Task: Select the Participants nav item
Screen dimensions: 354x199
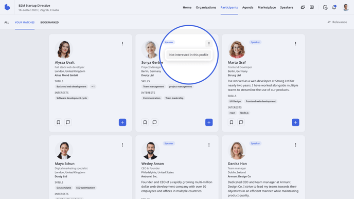Action: [x=229, y=7]
